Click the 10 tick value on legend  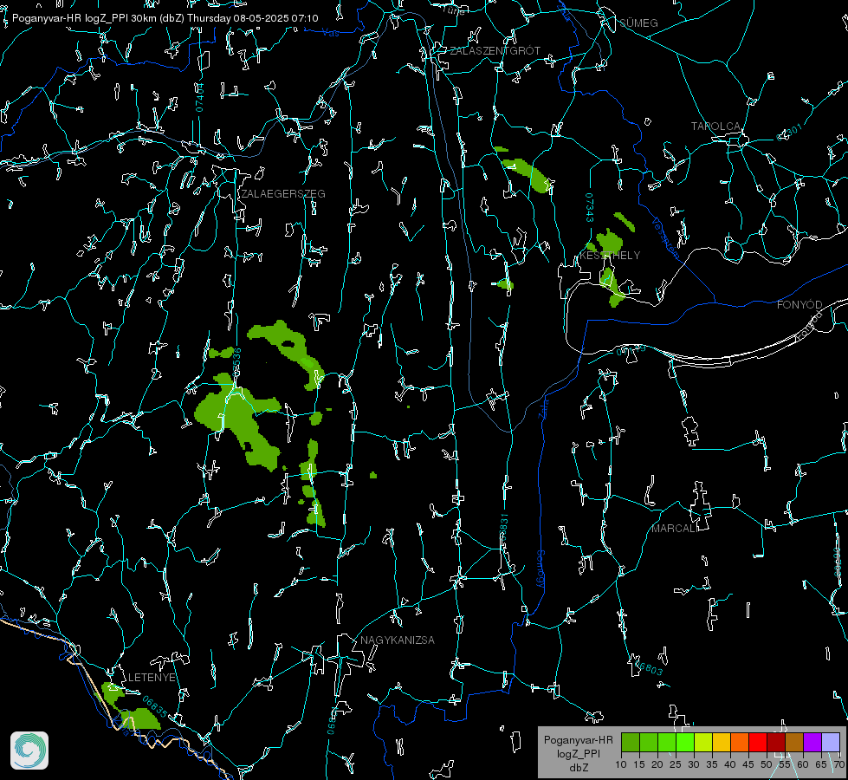[x=621, y=764]
